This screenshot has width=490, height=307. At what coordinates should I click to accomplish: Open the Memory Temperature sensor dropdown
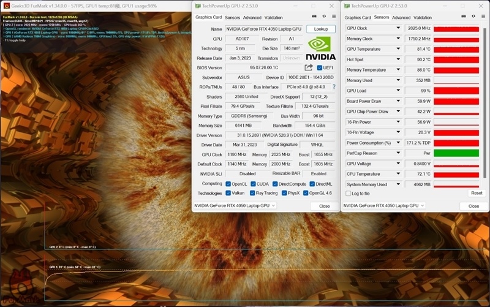tap(398, 70)
